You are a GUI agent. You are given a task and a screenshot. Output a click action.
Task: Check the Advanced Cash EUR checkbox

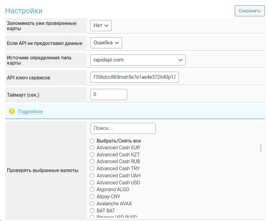click(92, 147)
